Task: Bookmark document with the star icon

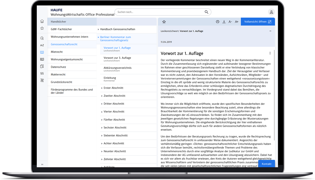Action: 164,22
